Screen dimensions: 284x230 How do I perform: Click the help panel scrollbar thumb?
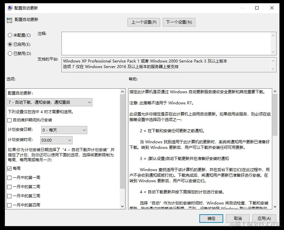coord(275,115)
